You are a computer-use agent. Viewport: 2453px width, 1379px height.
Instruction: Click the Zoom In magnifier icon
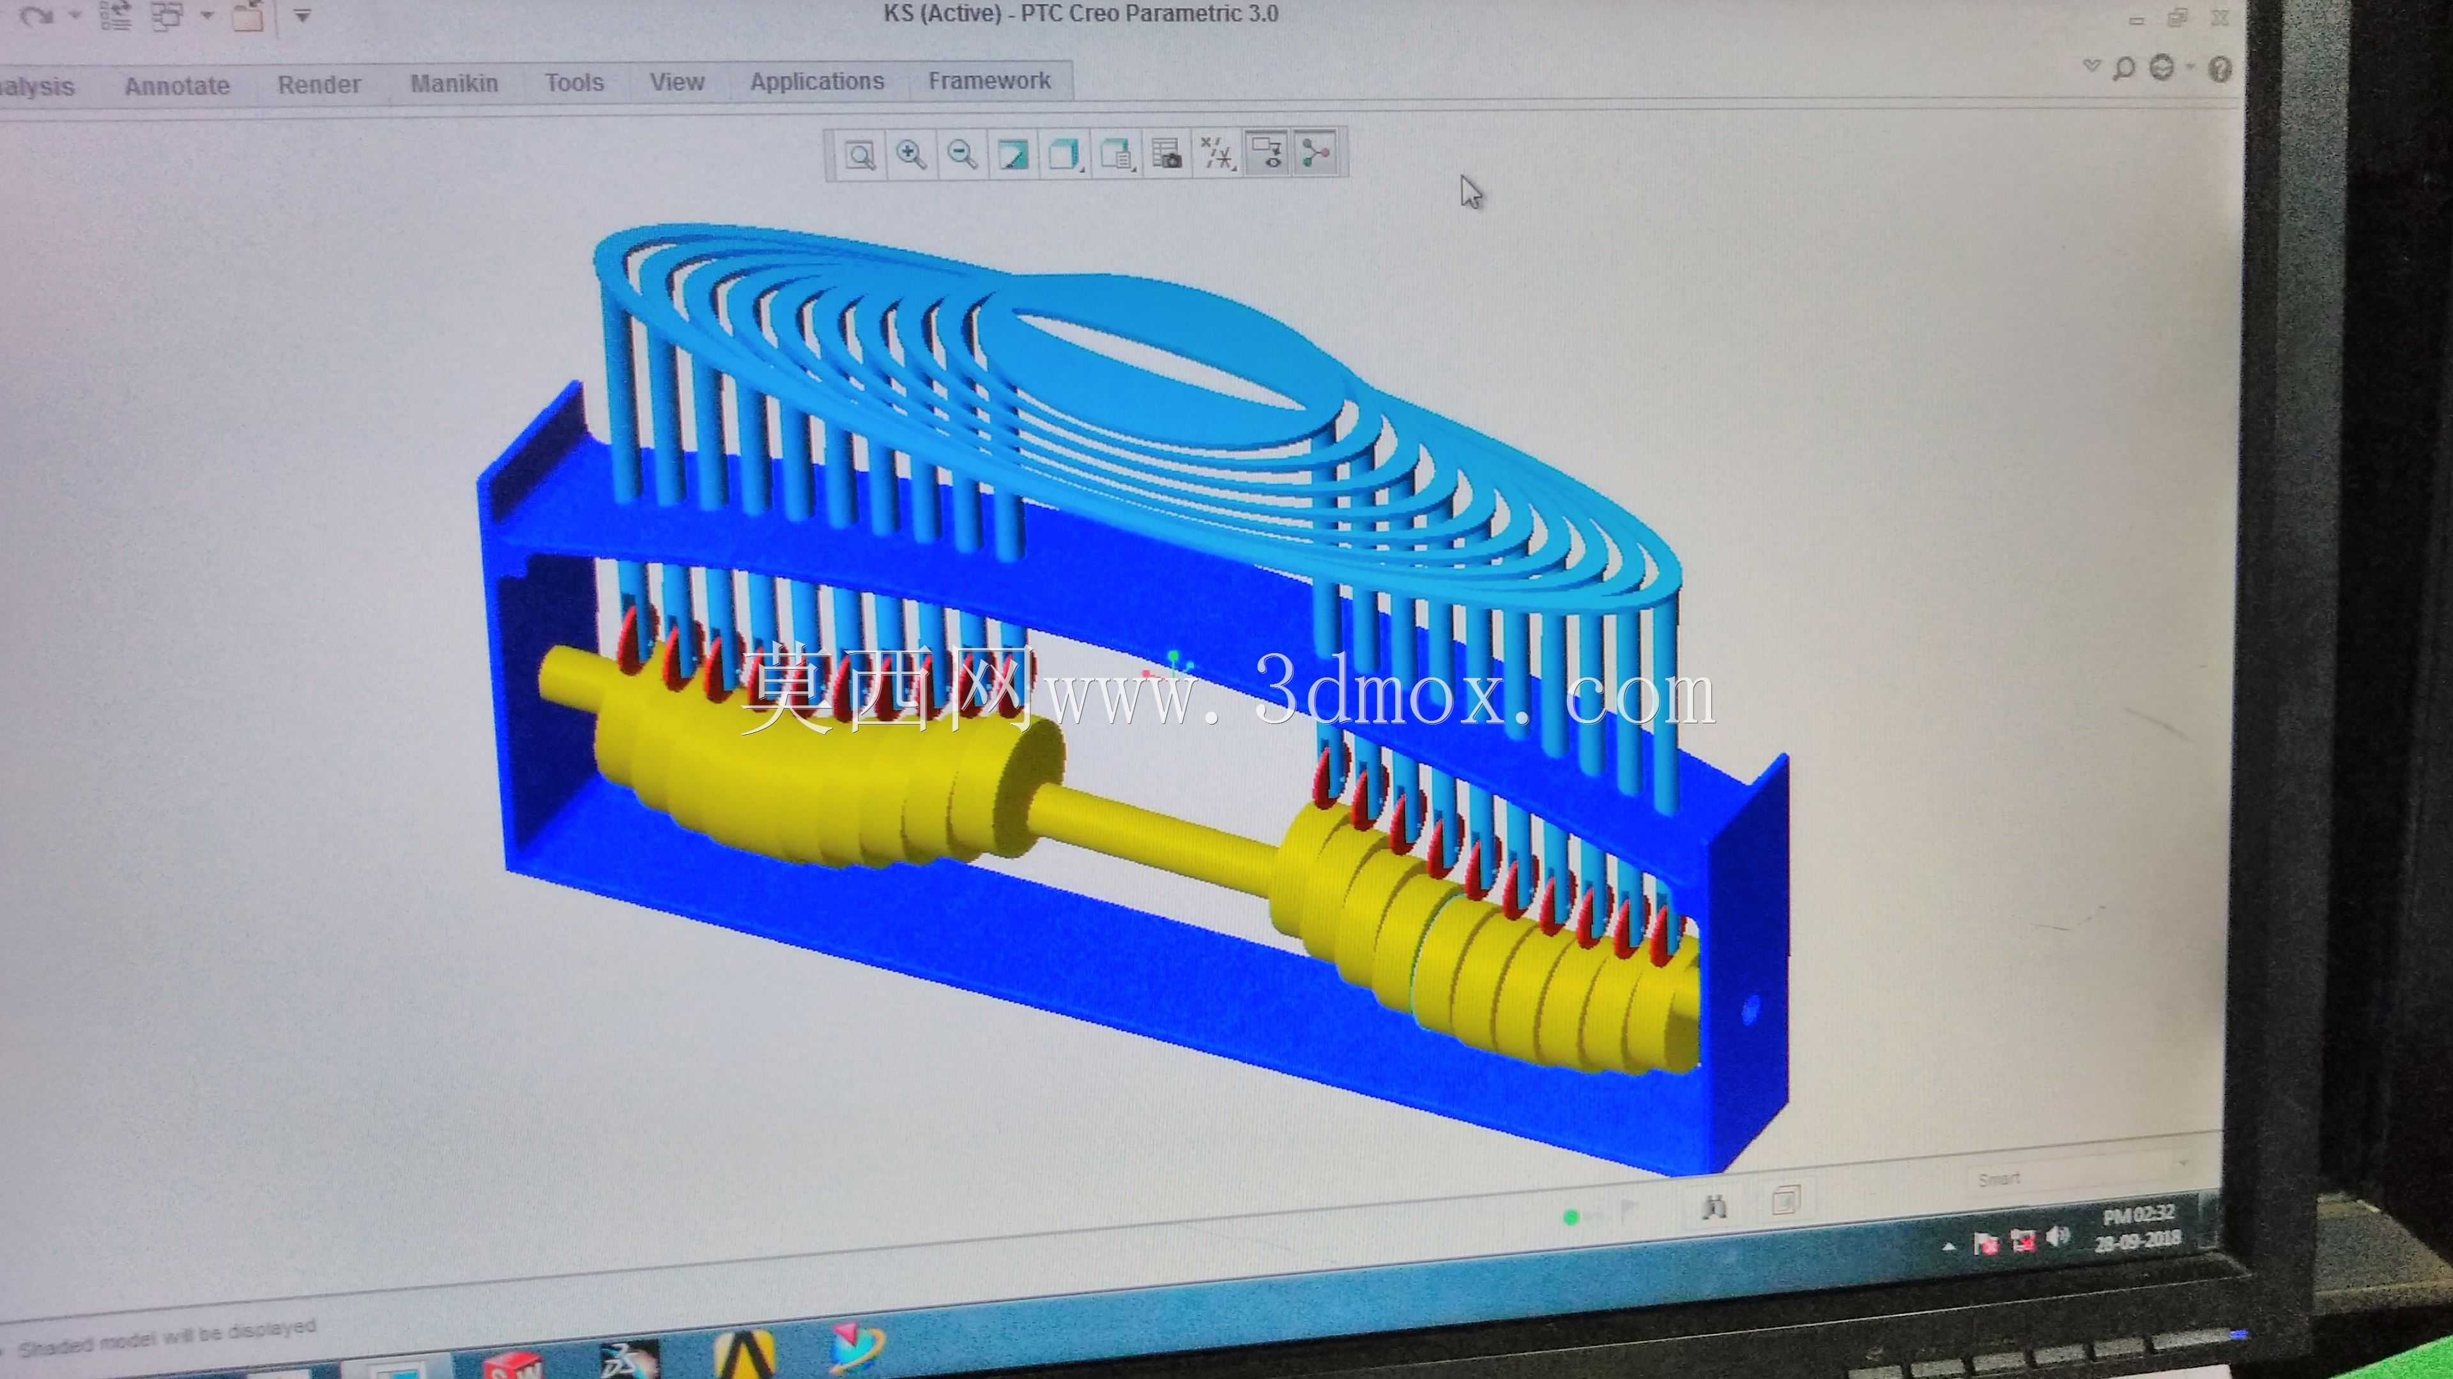tap(910, 154)
